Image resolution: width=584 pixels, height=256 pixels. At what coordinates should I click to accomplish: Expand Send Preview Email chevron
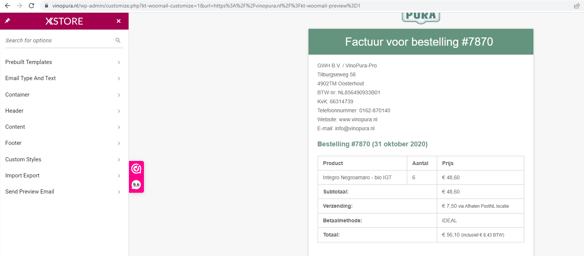click(119, 192)
